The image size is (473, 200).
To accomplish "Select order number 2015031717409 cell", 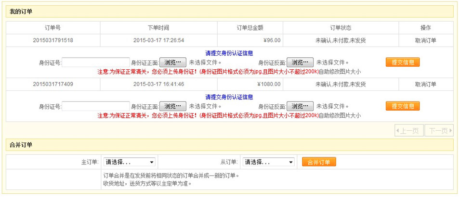I will [53, 84].
